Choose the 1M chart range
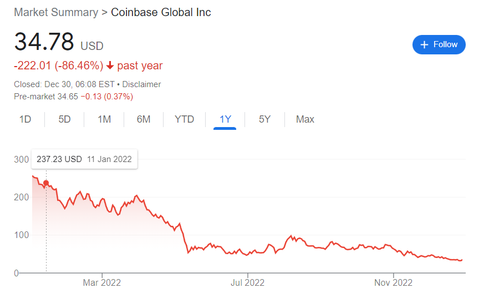 pos(104,119)
